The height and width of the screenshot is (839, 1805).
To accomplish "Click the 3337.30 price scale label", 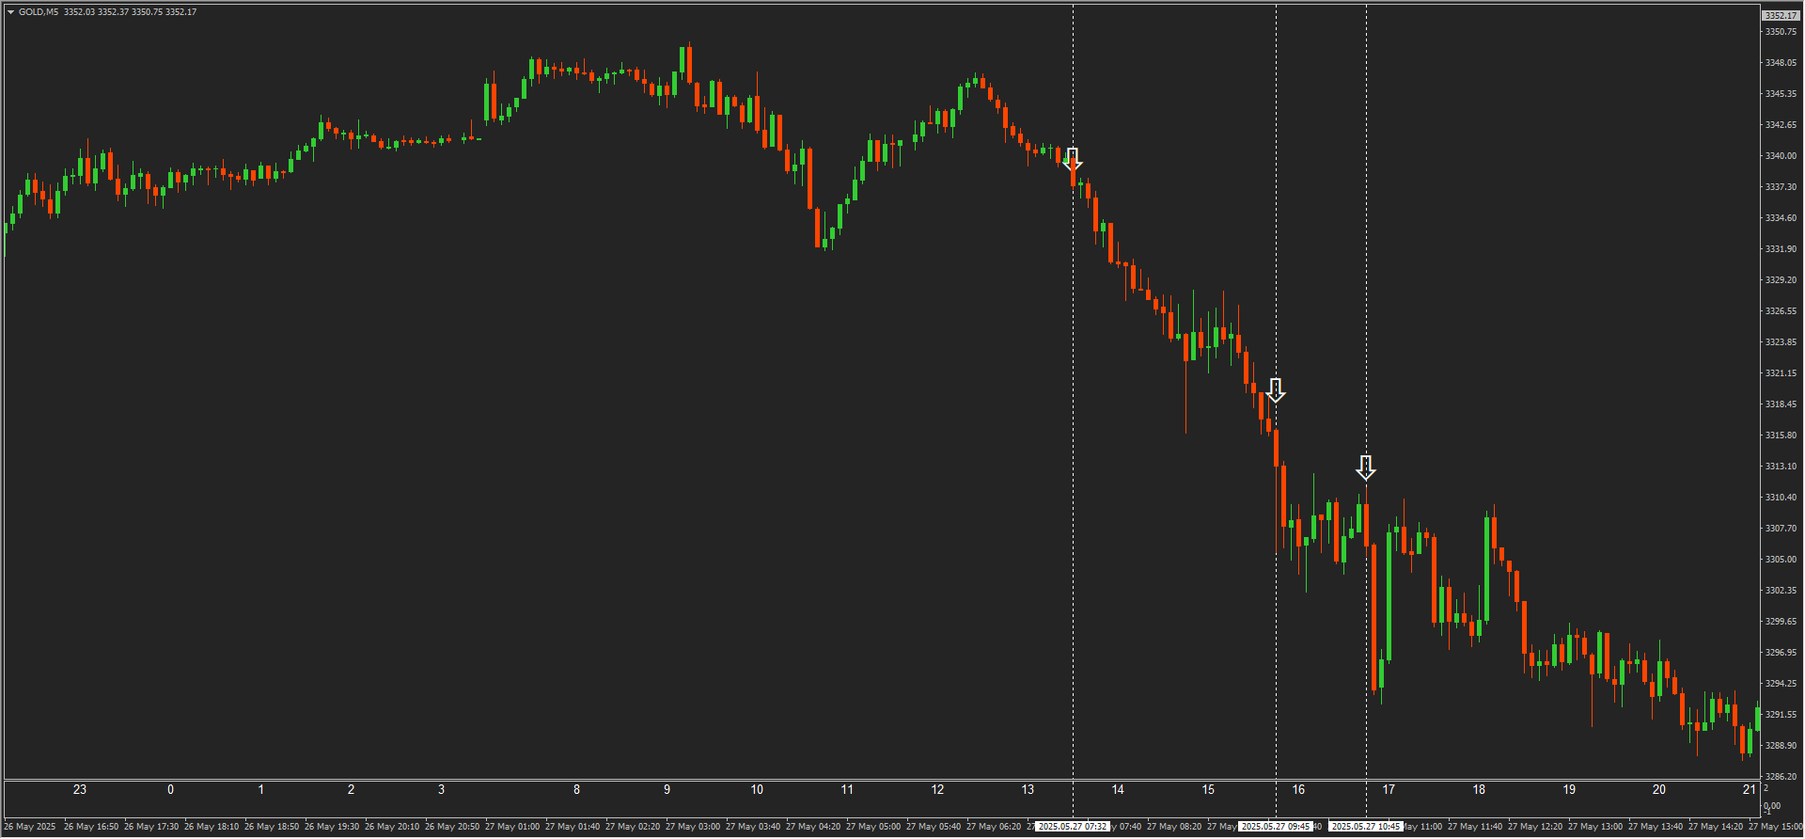I will click(1781, 187).
